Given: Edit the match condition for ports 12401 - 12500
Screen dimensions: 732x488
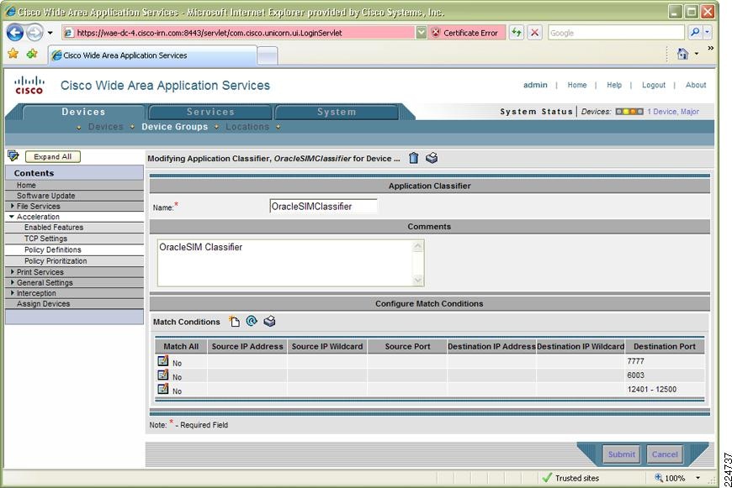Looking at the screenshot, I should (163, 388).
